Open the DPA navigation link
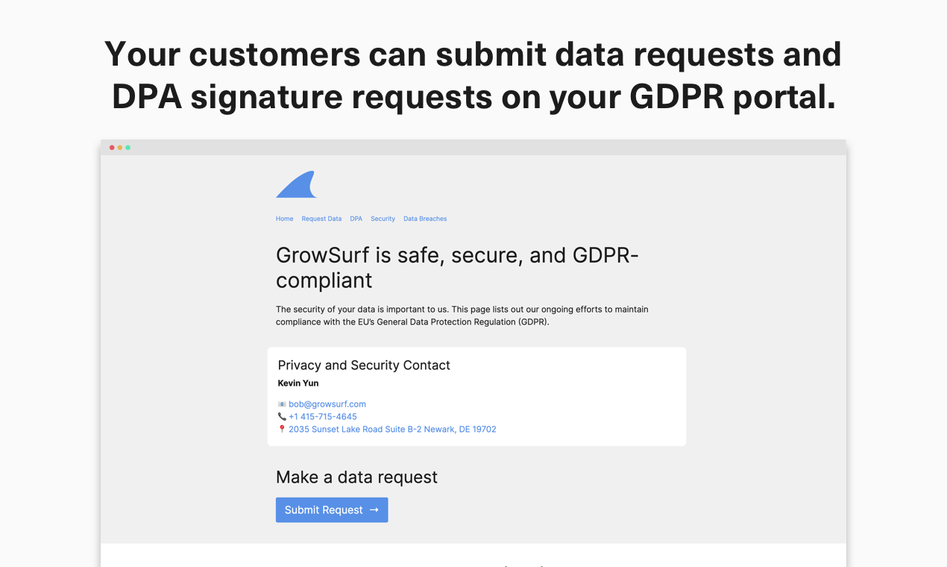 (356, 219)
